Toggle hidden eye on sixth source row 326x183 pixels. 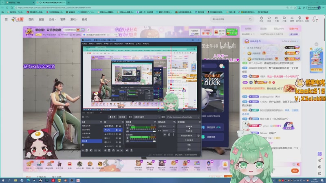(x=117, y=146)
